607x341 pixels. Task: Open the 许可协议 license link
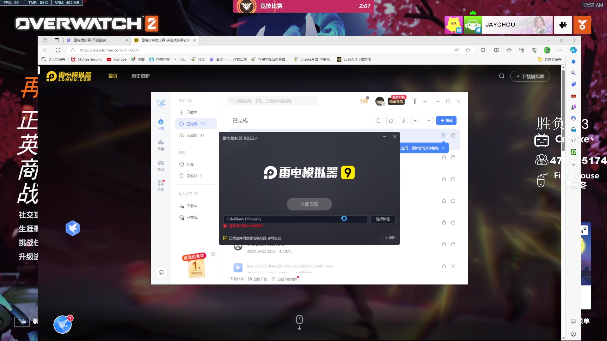tap(274, 238)
